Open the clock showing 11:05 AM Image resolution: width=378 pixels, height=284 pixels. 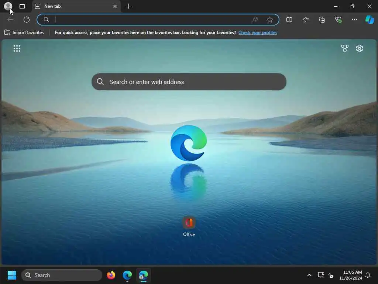click(351, 275)
